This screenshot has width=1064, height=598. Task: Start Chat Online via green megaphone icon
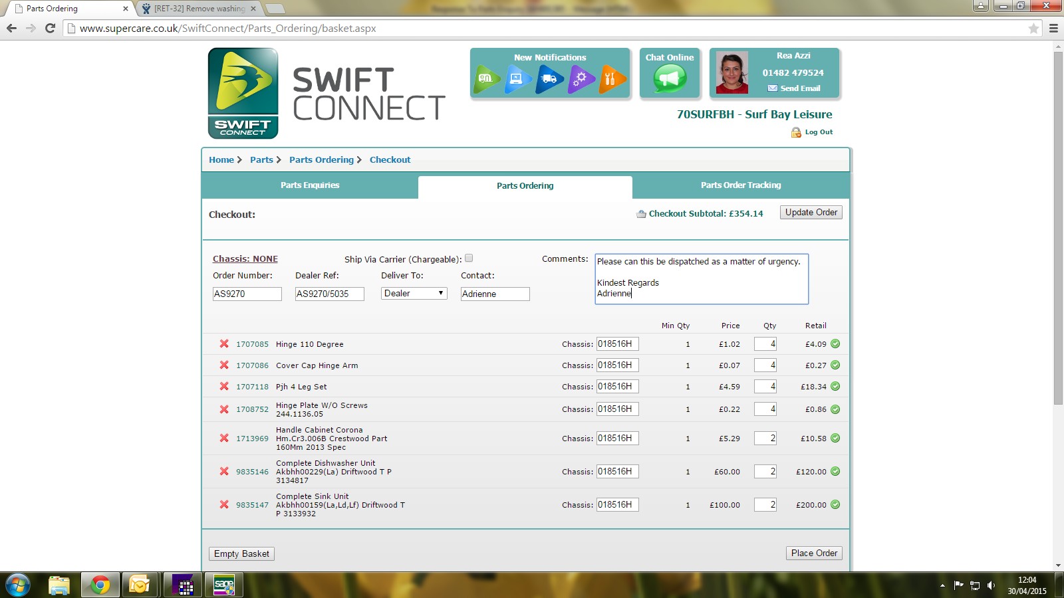pyautogui.click(x=669, y=79)
